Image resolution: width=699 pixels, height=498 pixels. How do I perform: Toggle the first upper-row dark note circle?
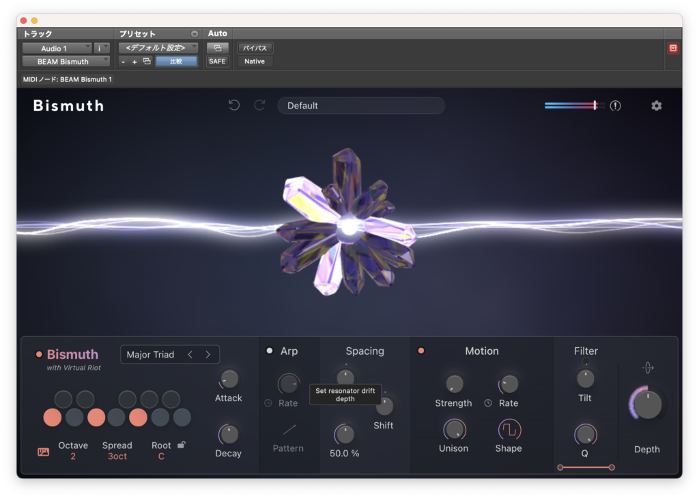coord(63,399)
